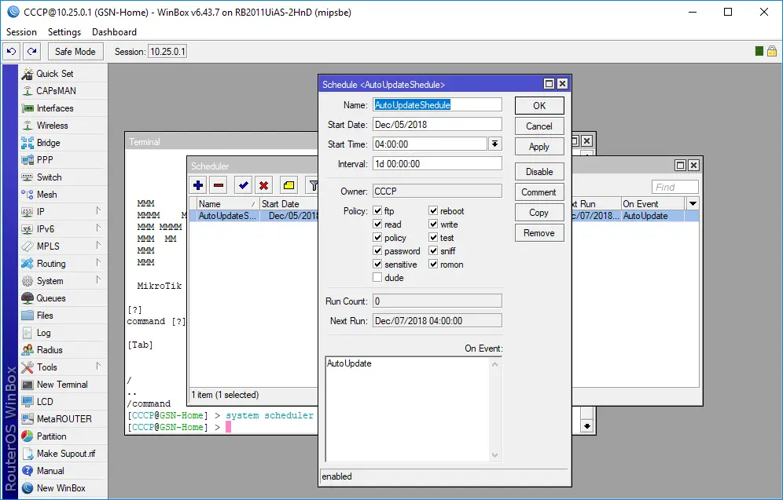Click Apply in the Schedule dialog
The height and width of the screenshot is (500, 783).
539,147
